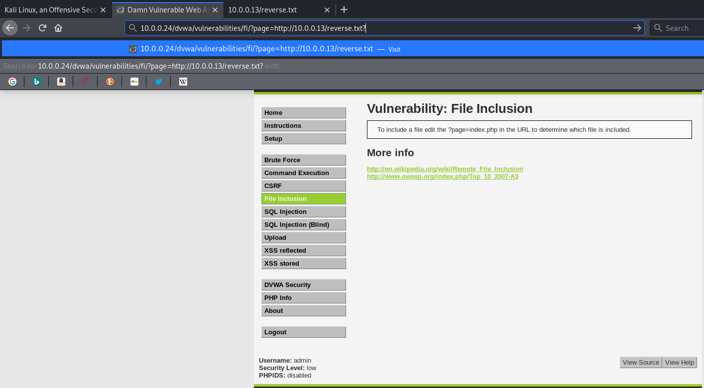The width and height of the screenshot is (704, 388).
Task: Open SQL Injection (Blind) page
Action: click(304, 225)
